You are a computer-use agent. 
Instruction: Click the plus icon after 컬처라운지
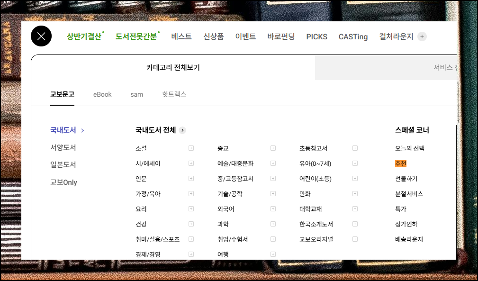click(422, 36)
